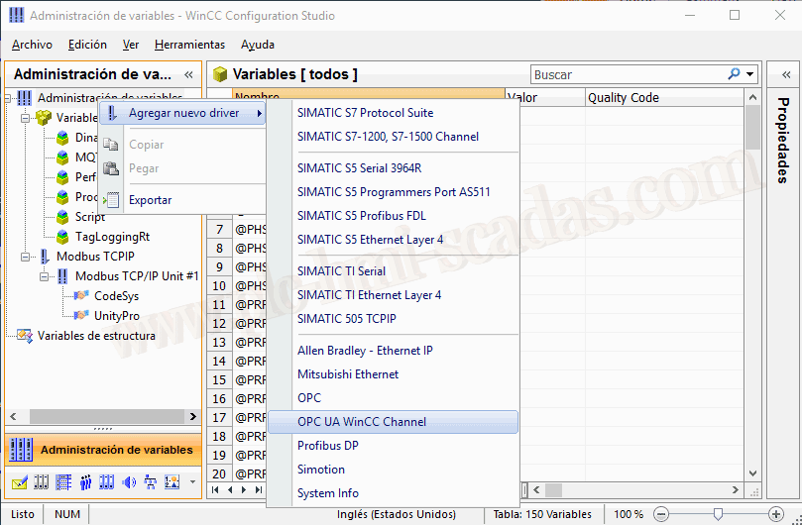This screenshot has width=802, height=525.
Task: Click the blue people User Administrator icon
Action: [x=85, y=482]
